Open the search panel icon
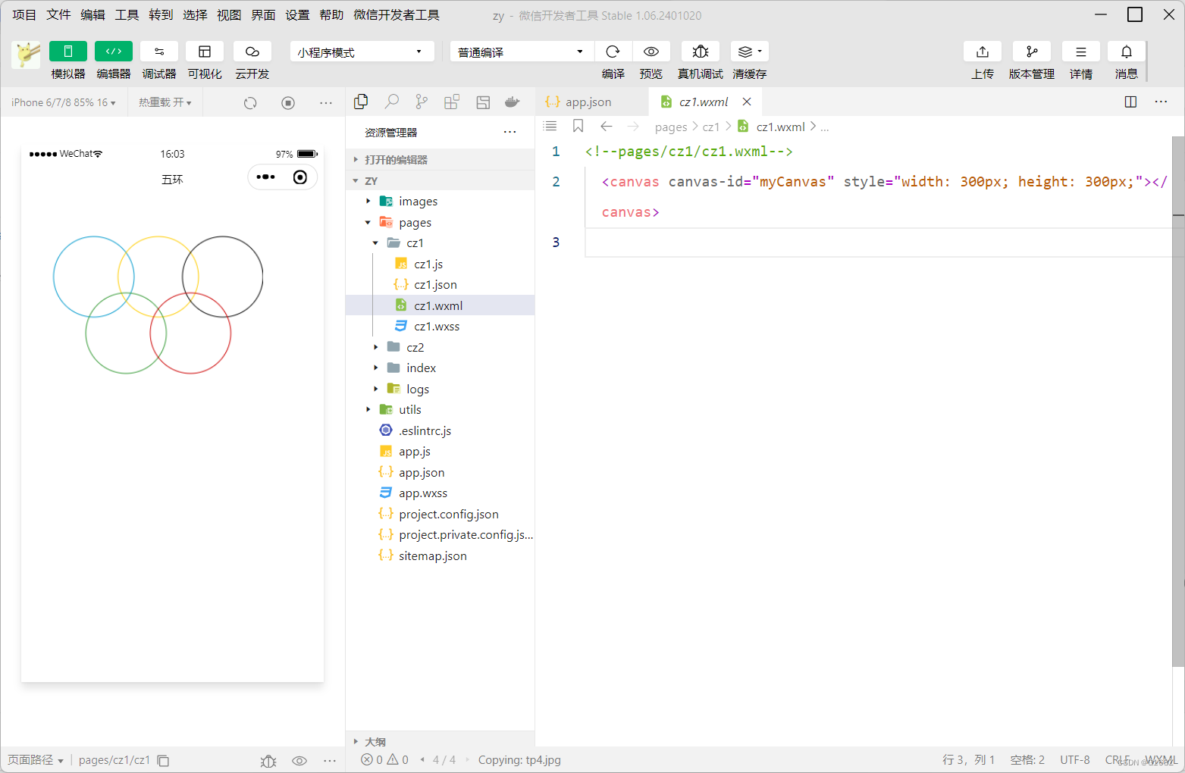Viewport: 1185px width, 773px height. [x=392, y=102]
